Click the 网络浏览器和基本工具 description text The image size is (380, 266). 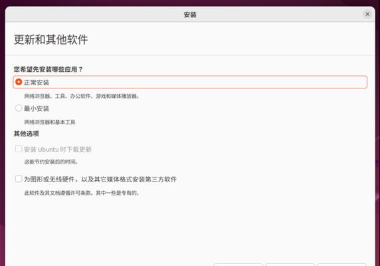click(x=50, y=122)
